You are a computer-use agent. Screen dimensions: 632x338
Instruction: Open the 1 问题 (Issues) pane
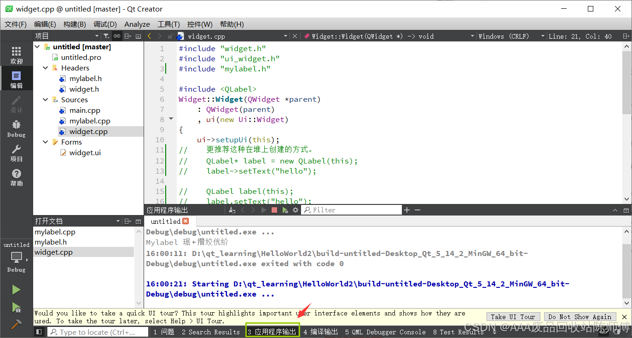point(164,332)
